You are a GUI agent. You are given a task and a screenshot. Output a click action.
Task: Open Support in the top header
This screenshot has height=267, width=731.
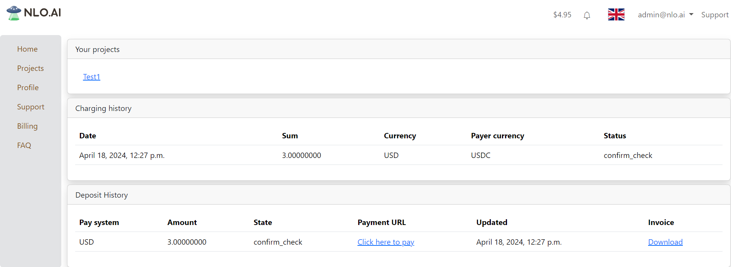click(714, 15)
